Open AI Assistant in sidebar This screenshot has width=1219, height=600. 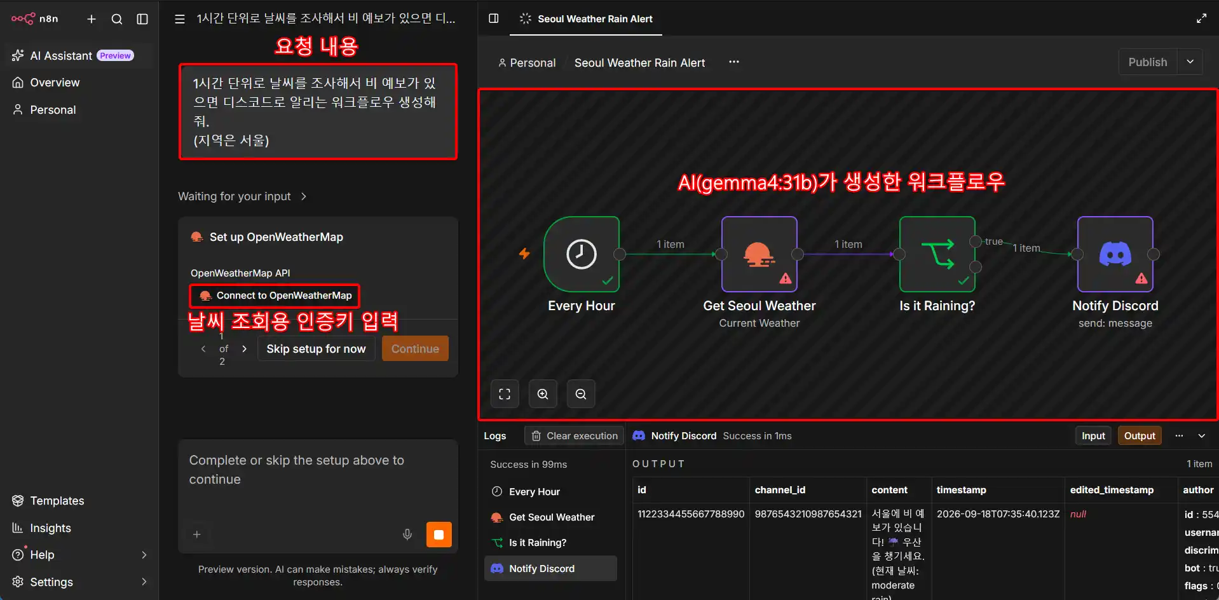pos(79,55)
